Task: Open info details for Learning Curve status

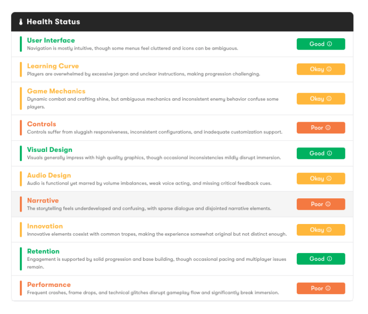Action: (x=329, y=69)
